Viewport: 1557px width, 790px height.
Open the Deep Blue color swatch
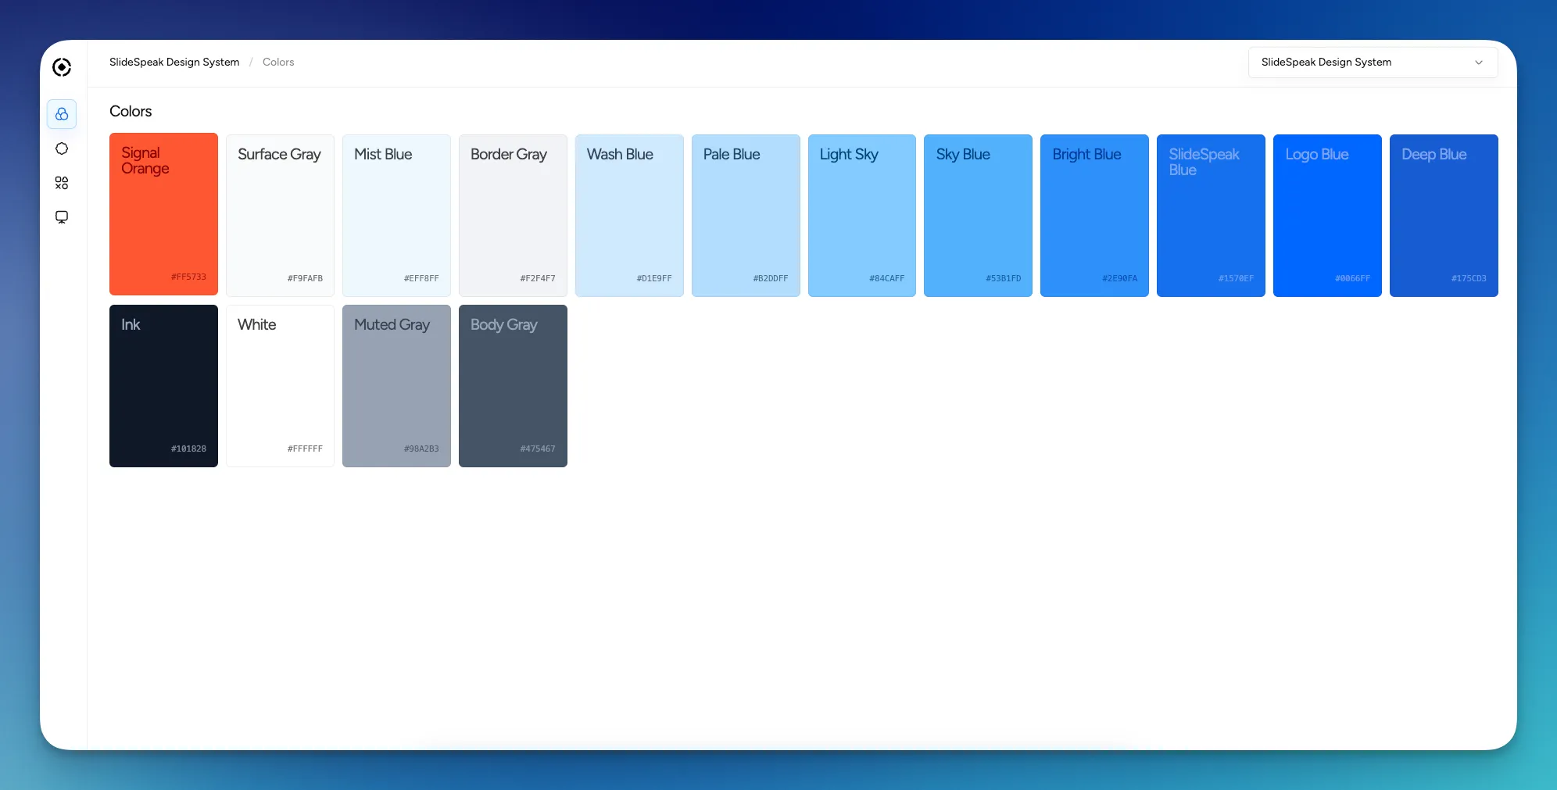click(x=1444, y=216)
